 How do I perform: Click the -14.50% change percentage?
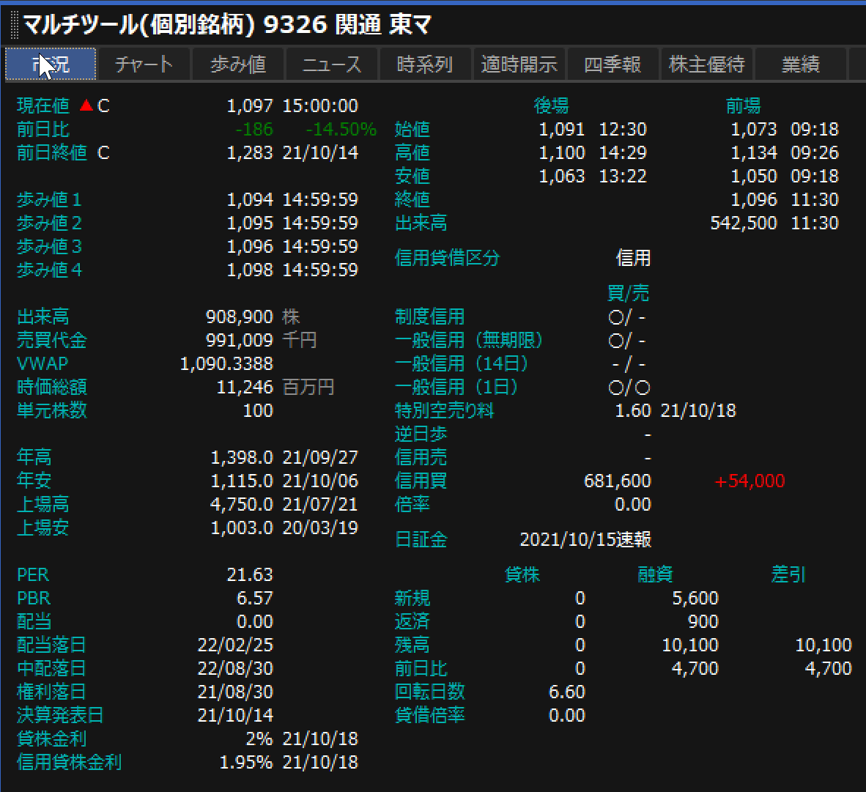[341, 129]
